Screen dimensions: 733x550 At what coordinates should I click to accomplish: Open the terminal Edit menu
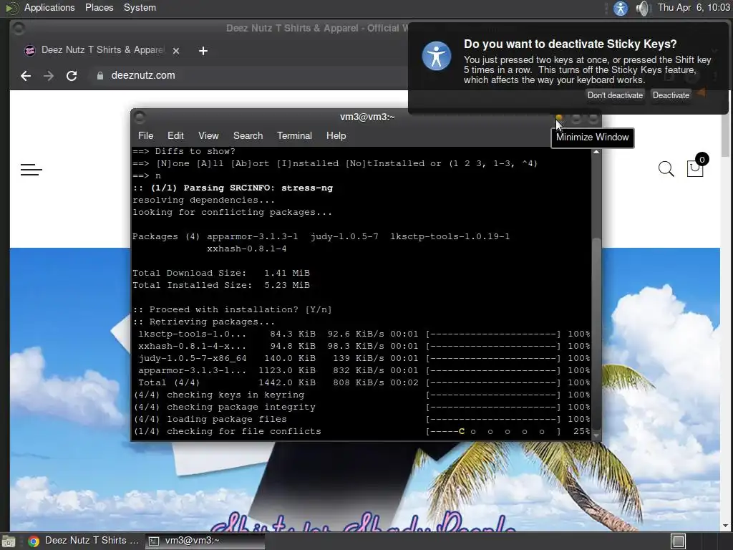pyautogui.click(x=175, y=135)
